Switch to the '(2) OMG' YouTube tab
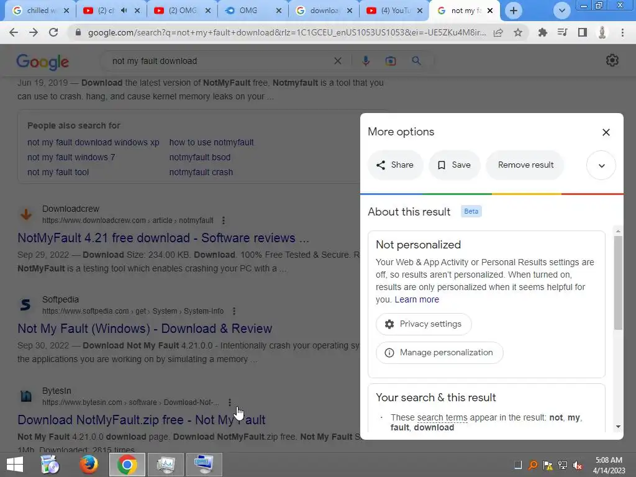Image resolution: width=636 pixels, height=477 pixels. (183, 11)
